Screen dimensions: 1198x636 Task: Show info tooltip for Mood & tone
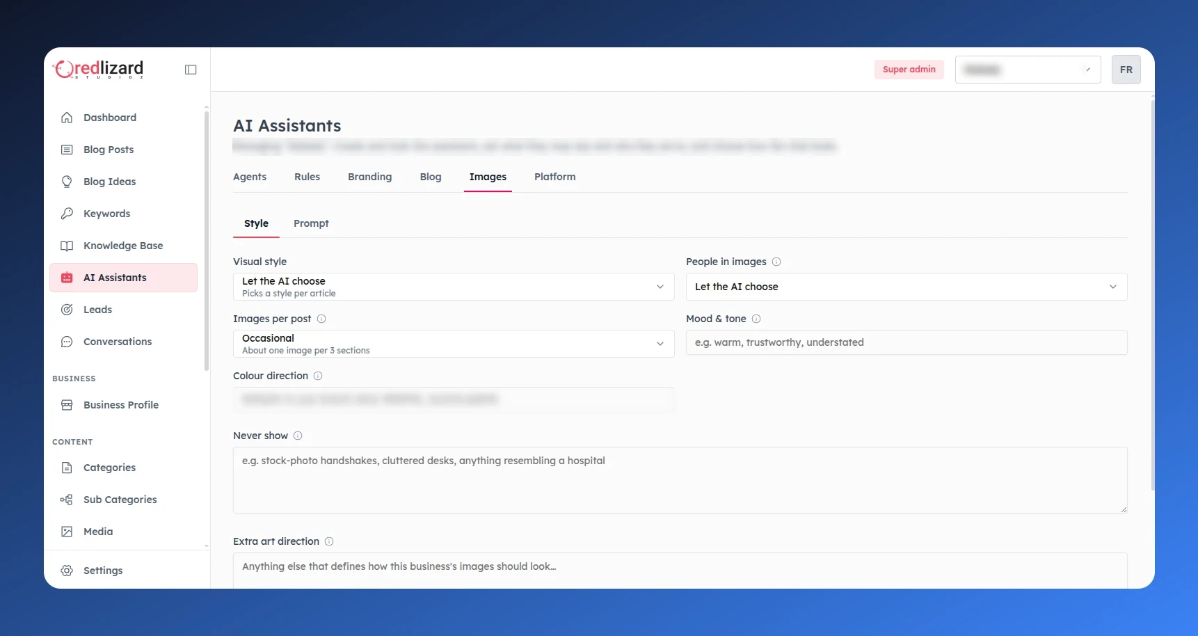point(756,319)
